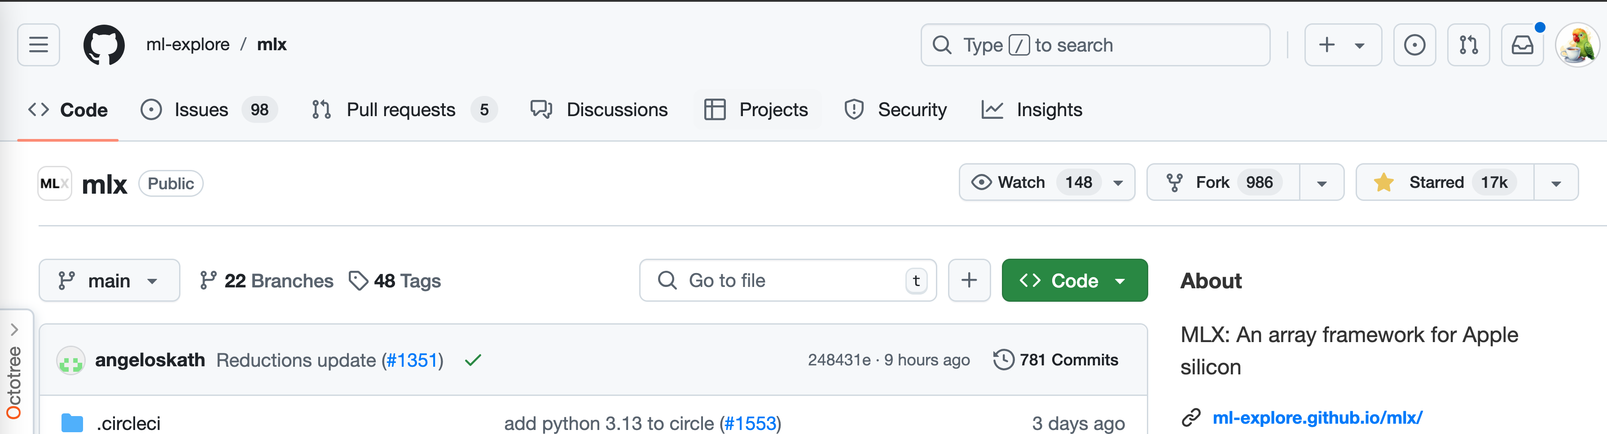This screenshot has width=1607, height=434.
Task: Open the pull requests icon in the header
Action: [x=1468, y=45]
